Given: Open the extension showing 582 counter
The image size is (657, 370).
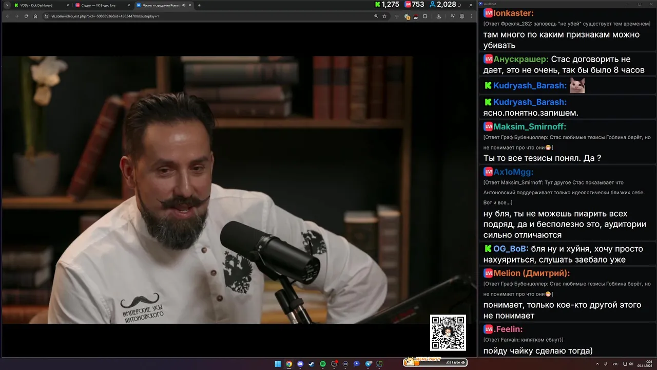Looking at the screenshot, I should tap(416, 16).
